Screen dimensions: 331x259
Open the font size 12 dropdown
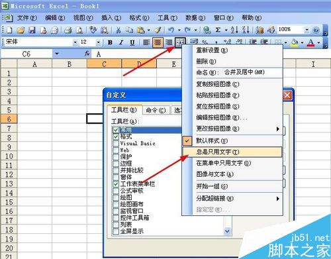point(99,42)
